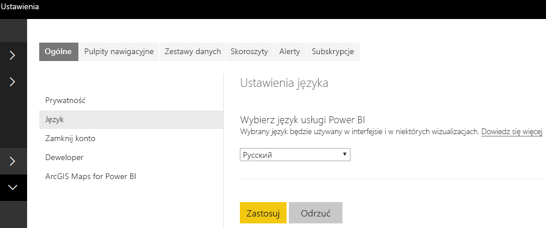Viewport: 546px width, 228px height.
Task: Open the Zamknij konto section
Action: 131,138
